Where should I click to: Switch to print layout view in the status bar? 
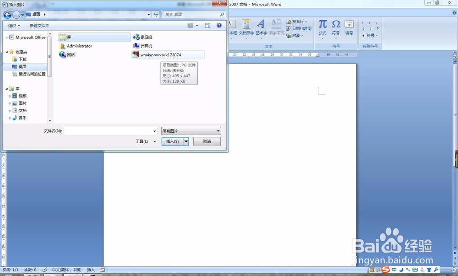click(371, 270)
